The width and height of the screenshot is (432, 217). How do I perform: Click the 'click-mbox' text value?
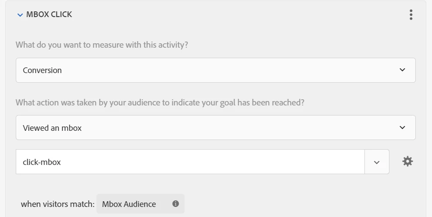pos(42,162)
